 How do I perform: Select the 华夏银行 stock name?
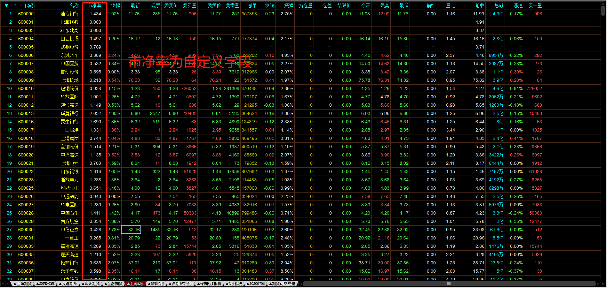point(69,113)
